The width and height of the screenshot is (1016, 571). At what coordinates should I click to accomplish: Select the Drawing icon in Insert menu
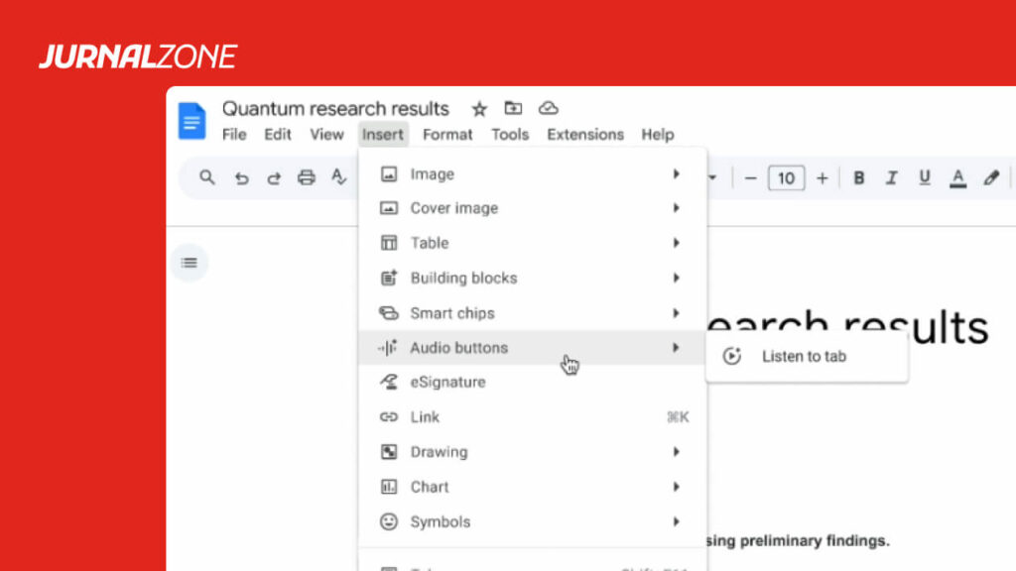[x=390, y=452]
